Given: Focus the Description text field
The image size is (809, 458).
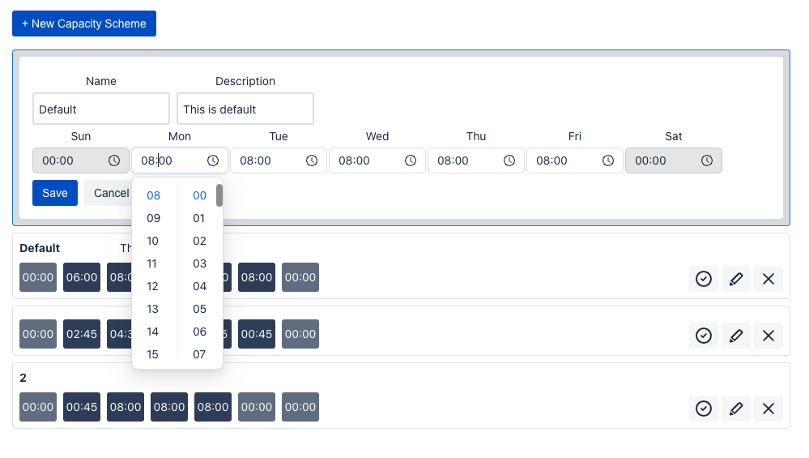Looking at the screenshot, I should pos(245,109).
